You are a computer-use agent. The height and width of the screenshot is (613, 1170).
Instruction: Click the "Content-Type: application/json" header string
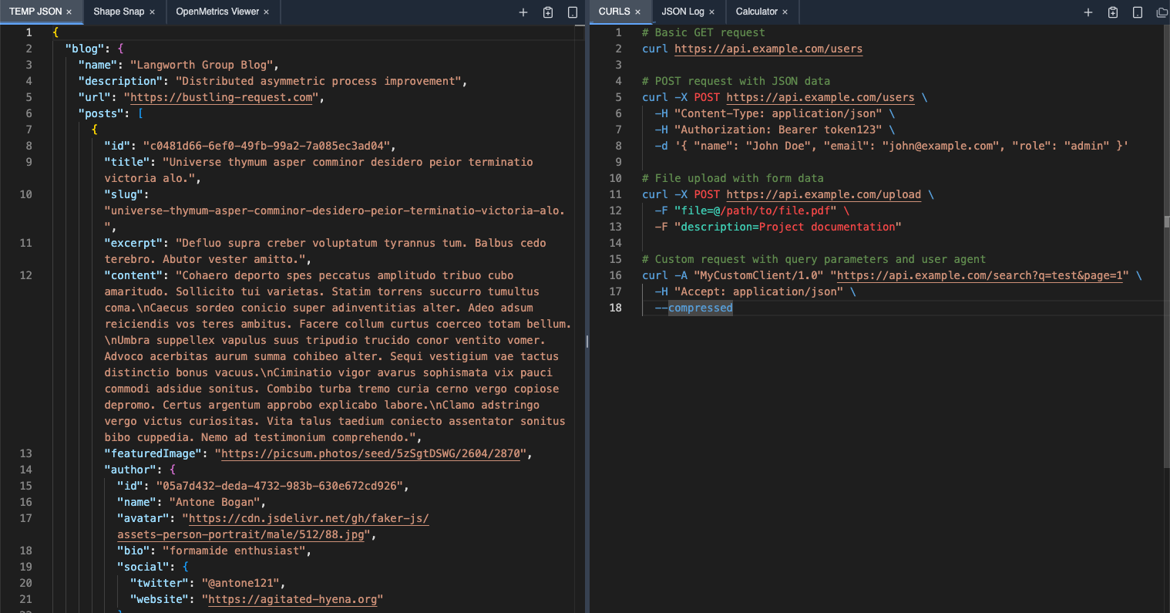778,113
